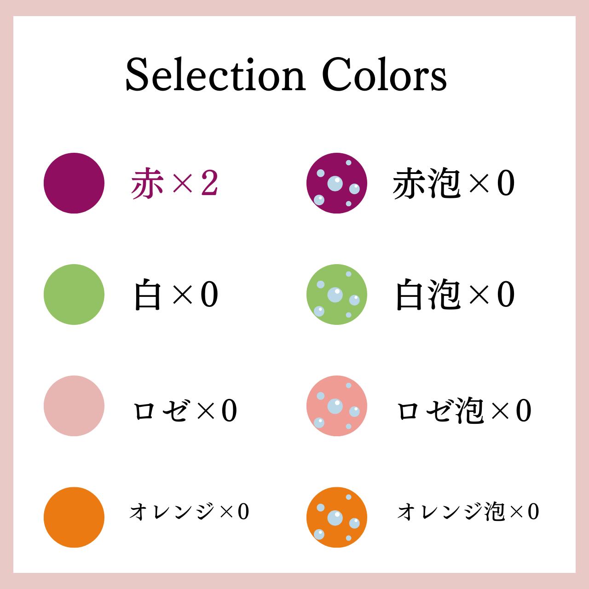
Task: Select the green sparkling bubble circle icon
Action: [x=337, y=294]
